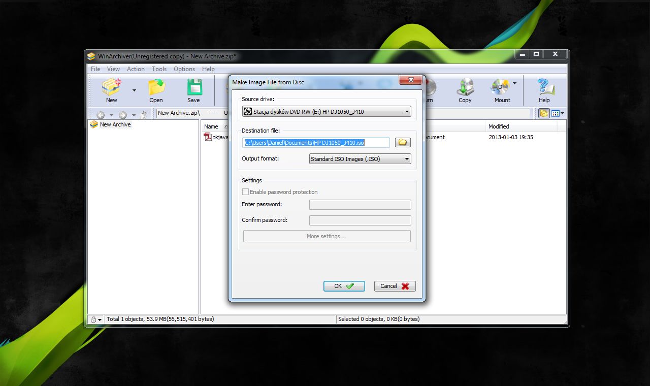Click the lock icon in status bar
This screenshot has width=650, height=386.
pos(93,319)
